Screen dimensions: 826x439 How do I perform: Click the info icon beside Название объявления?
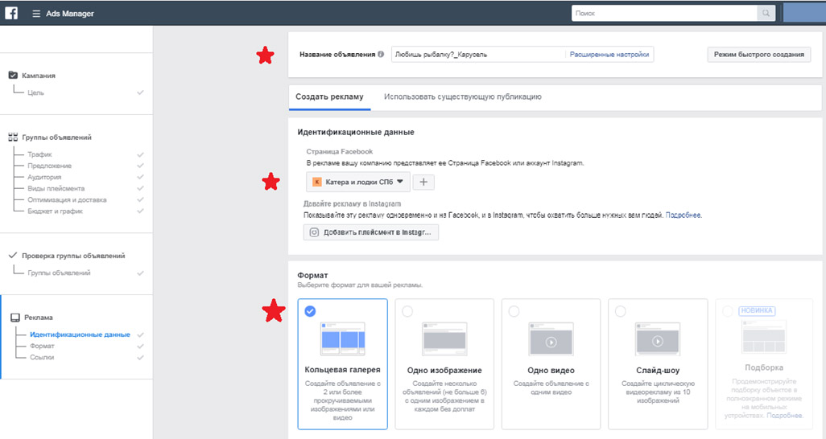click(381, 54)
